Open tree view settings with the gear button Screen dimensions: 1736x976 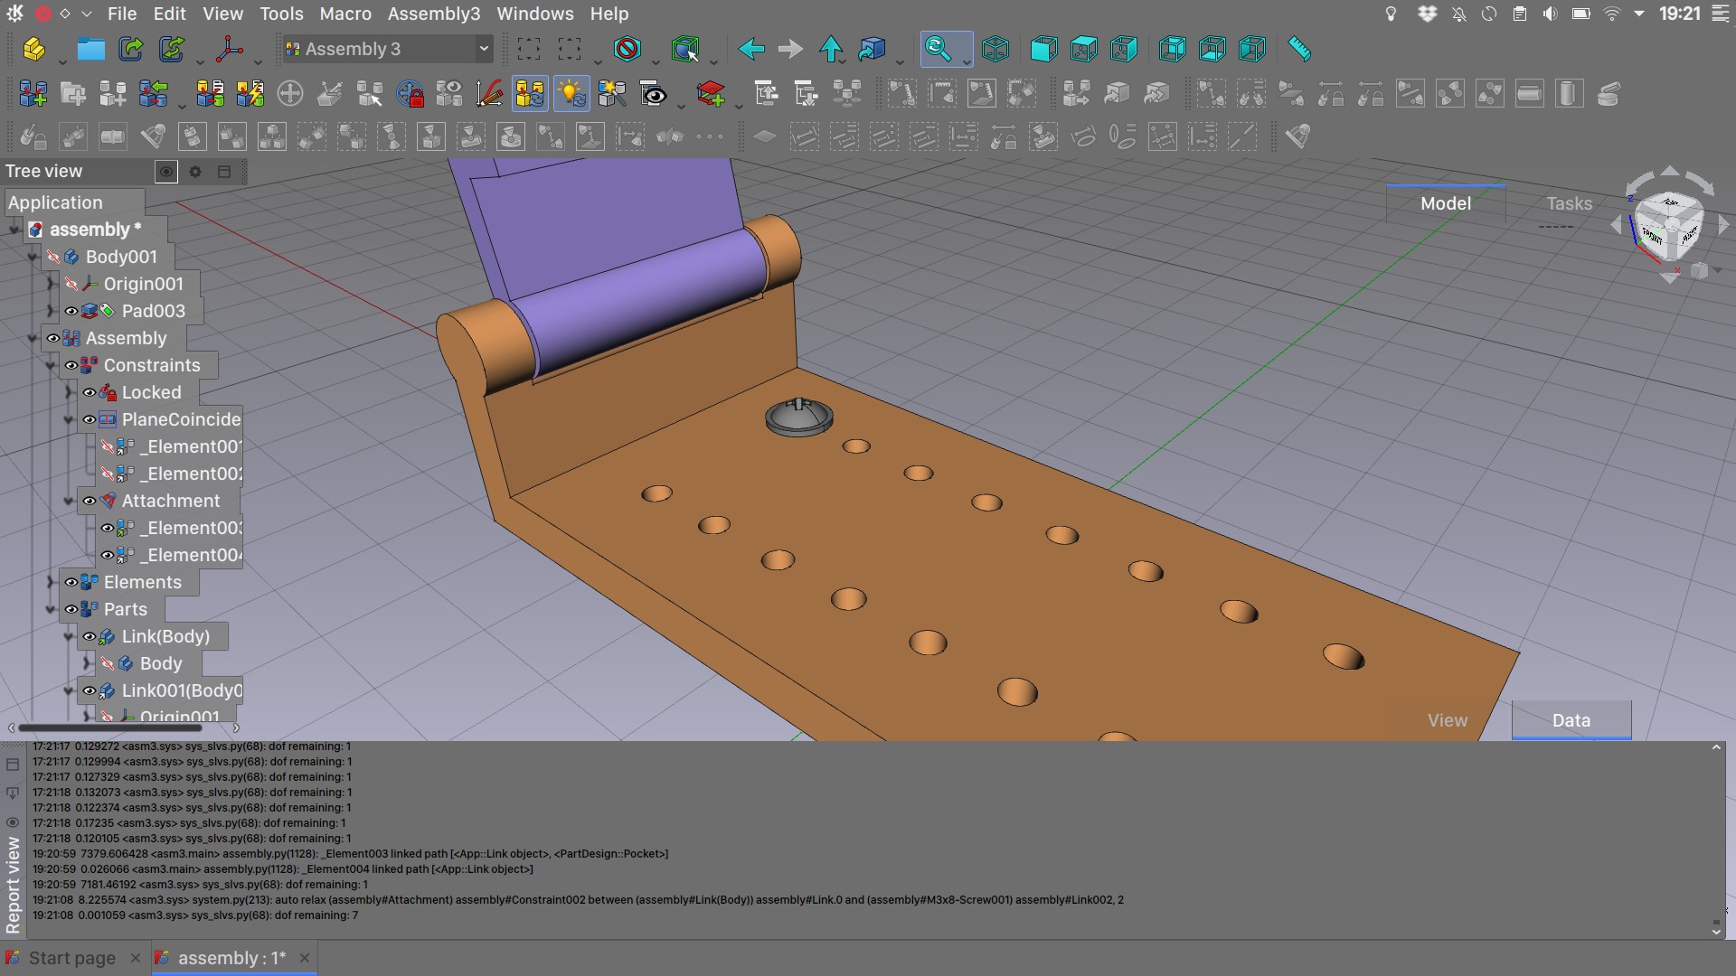click(195, 172)
